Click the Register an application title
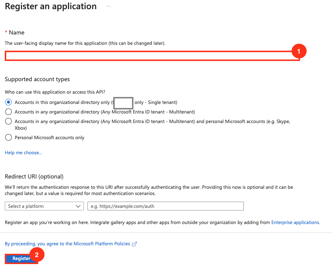 [51, 6]
